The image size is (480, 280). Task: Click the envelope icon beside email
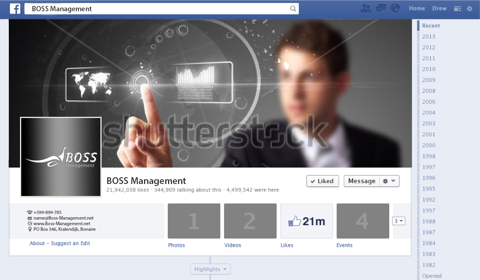30,218
